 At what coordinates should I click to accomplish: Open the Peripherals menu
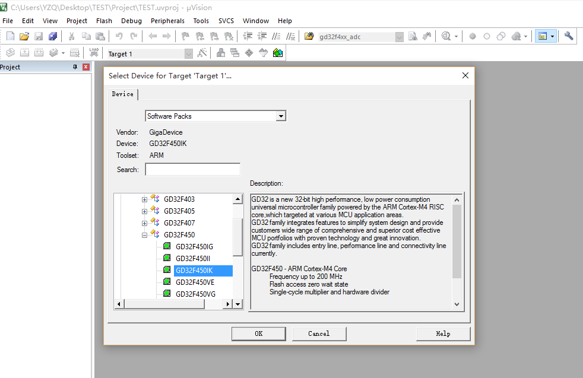167,21
